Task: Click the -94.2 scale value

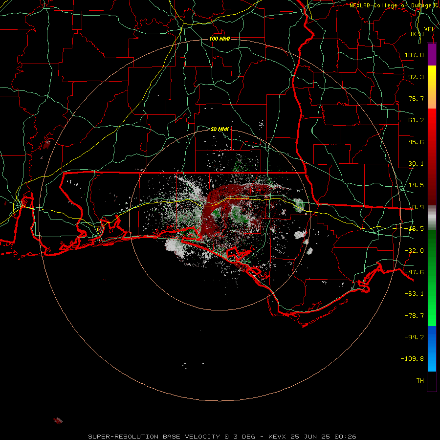Action: click(414, 337)
